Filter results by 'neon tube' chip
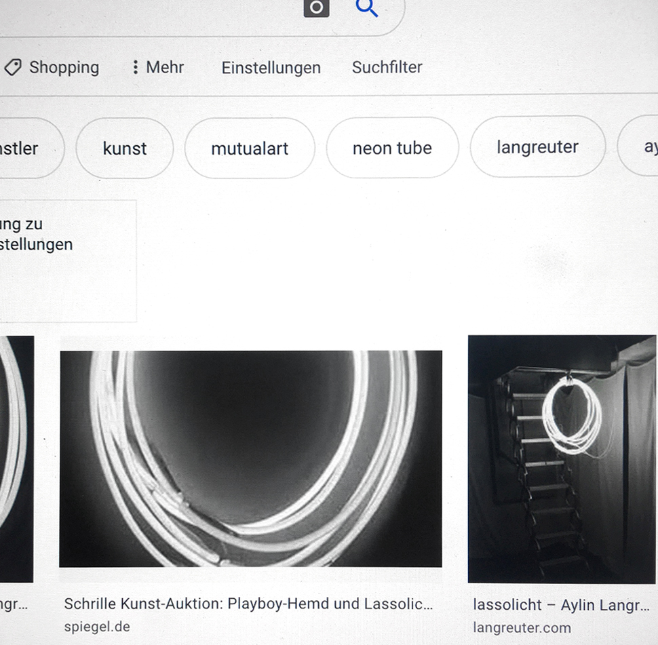 (392, 149)
